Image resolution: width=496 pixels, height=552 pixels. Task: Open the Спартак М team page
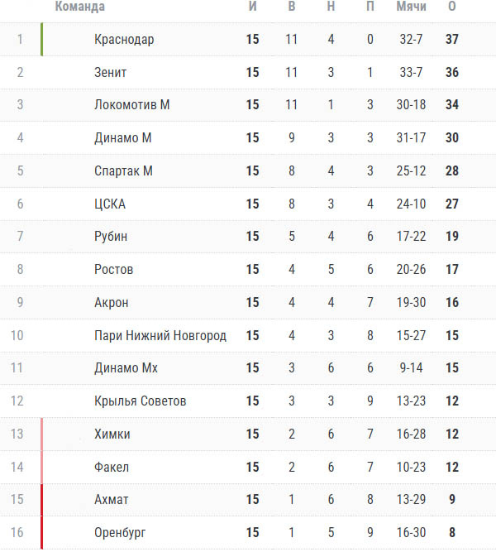tap(123, 170)
